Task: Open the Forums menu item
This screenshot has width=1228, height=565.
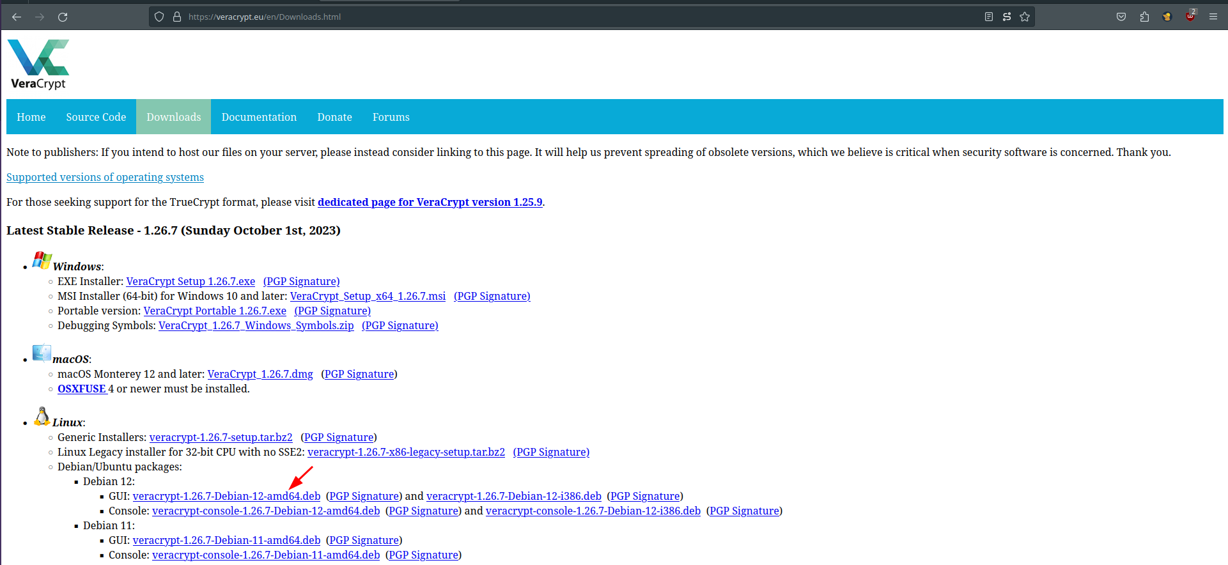Action: click(391, 117)
